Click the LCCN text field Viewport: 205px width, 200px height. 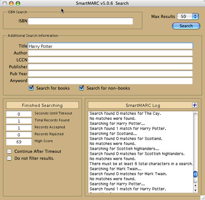pos(110,60)
